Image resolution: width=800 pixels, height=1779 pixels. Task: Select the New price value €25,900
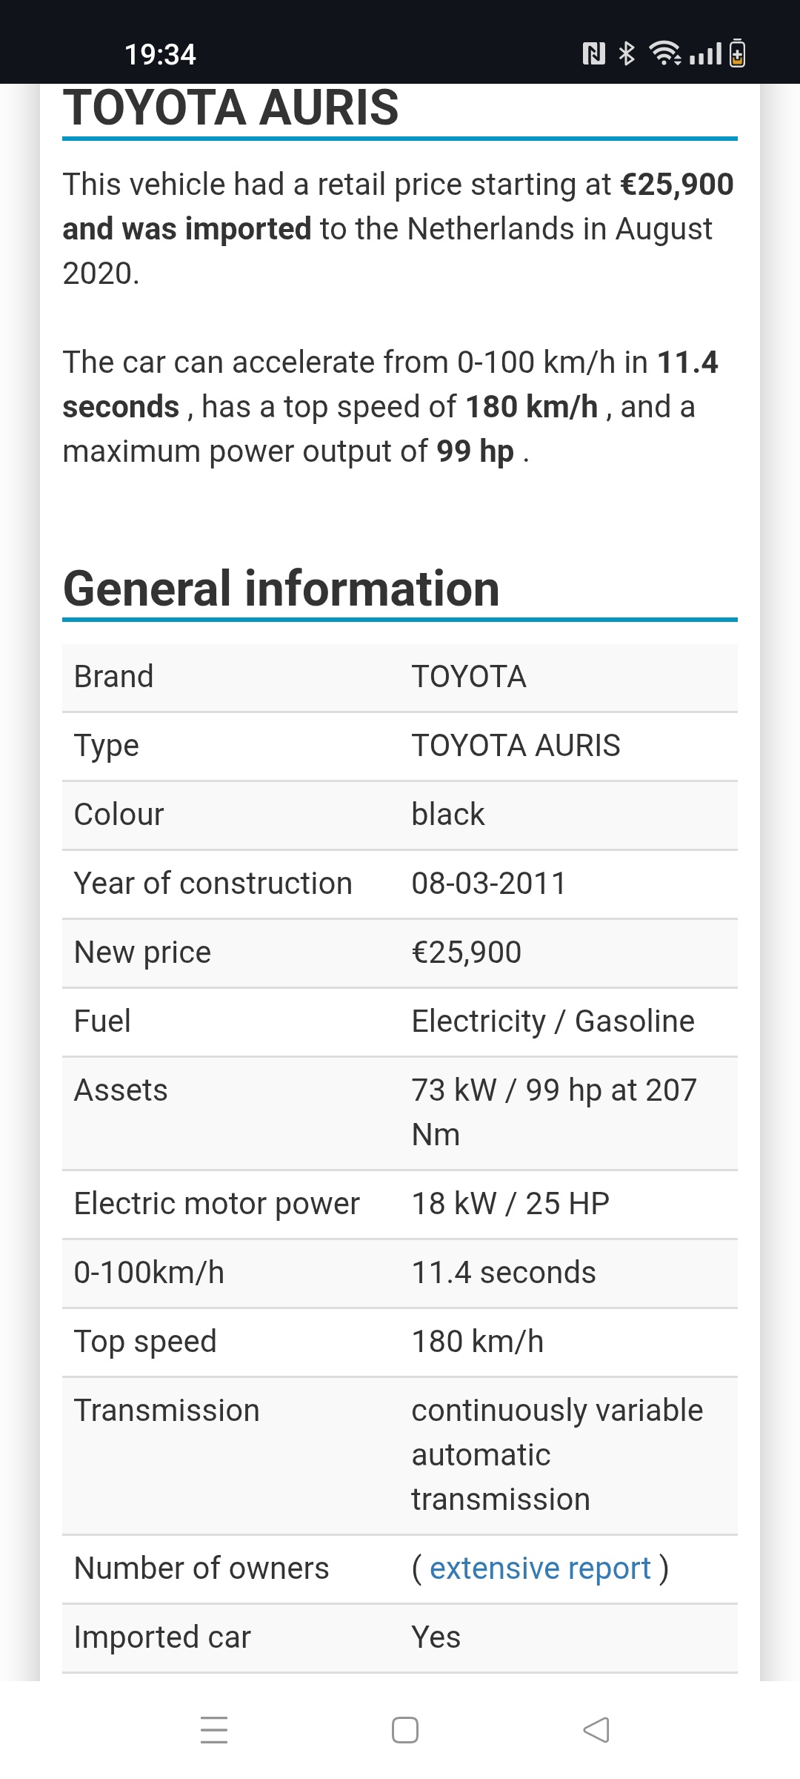467,953
